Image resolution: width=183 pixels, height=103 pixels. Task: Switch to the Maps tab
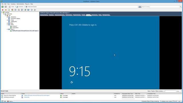(x=100, y=15)
